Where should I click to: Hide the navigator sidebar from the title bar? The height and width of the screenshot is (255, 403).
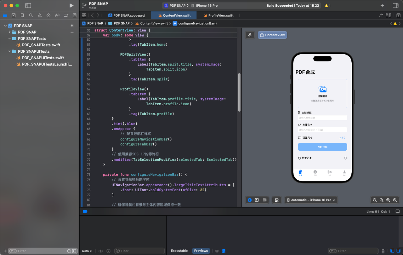coord(28,5)
